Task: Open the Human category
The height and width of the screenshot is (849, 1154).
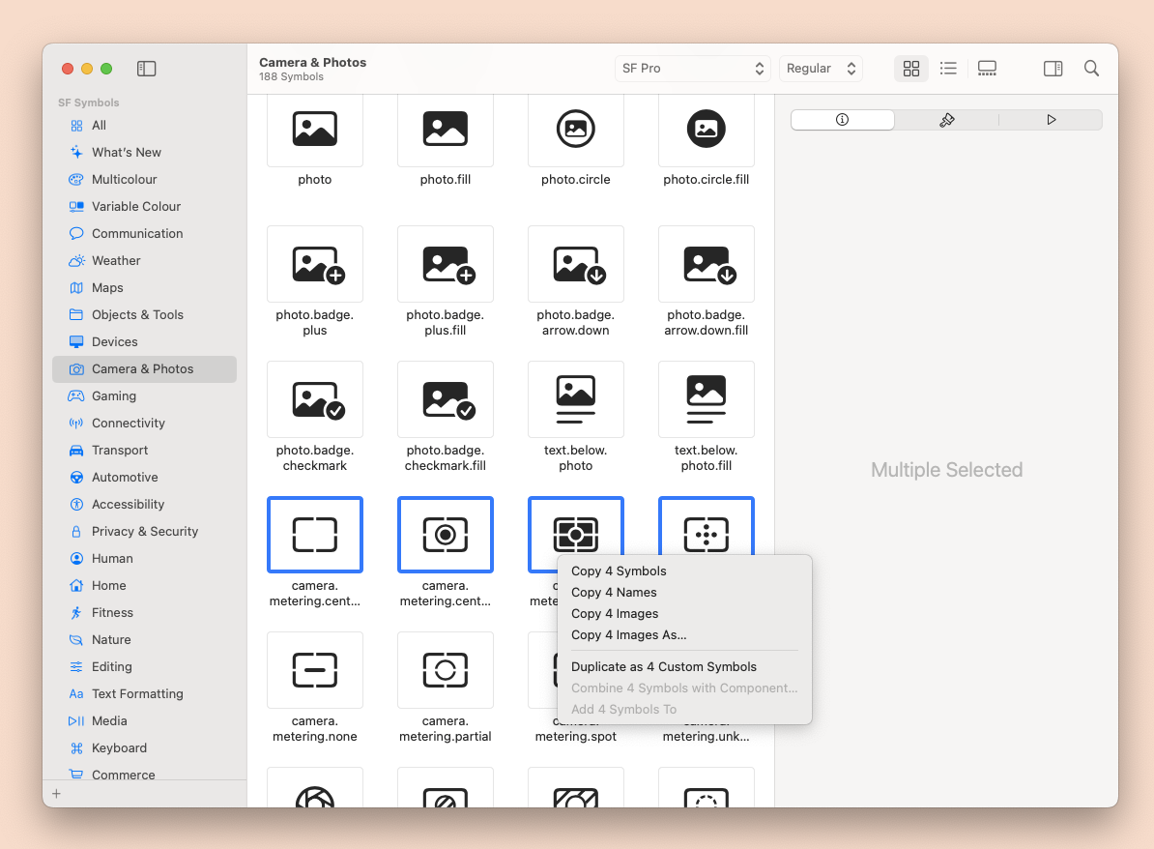Action: [144, 558]
